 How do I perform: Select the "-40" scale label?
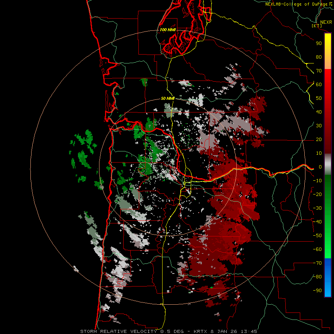pyautogui.click(x=317, y=222)
